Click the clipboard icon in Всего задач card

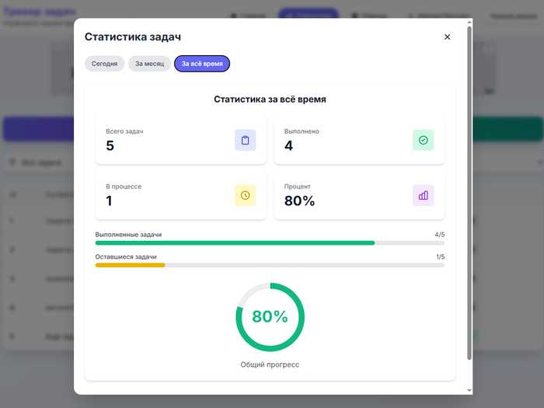pyautogui.click(x=246, y=140)
